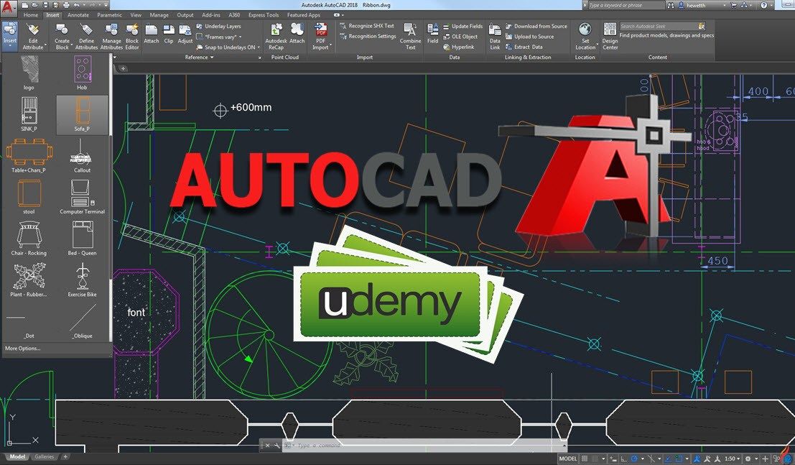795x465 pixels.
Task: Expand the Insert button dropdown arrow
Action: click(9, 46)
